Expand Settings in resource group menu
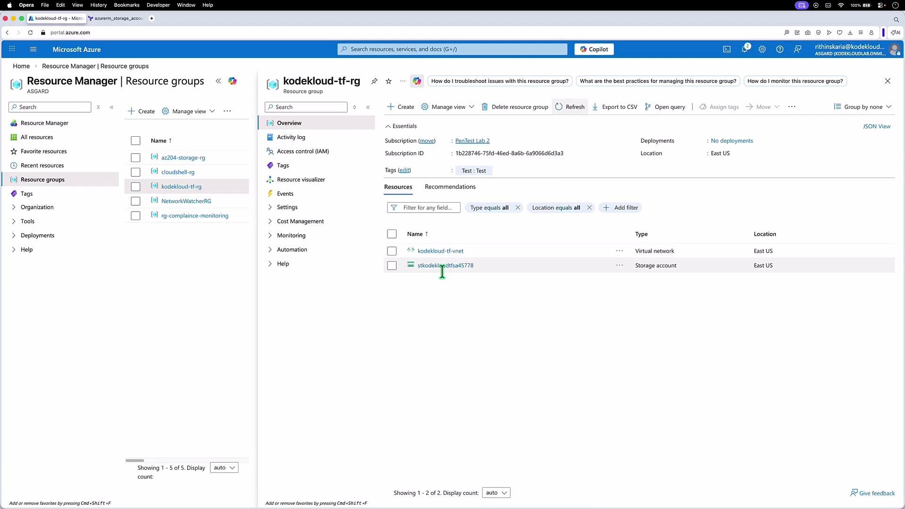The height and width of the screenshot is (509, 905). (x=270, y=207)
